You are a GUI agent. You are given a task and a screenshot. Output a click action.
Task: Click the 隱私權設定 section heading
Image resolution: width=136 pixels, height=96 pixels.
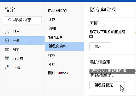click(x=100, y=62)
